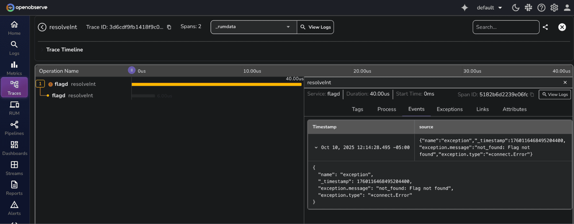Copy the Span ID value
This screenshot has width=574, height=224.
coord(532,95)
